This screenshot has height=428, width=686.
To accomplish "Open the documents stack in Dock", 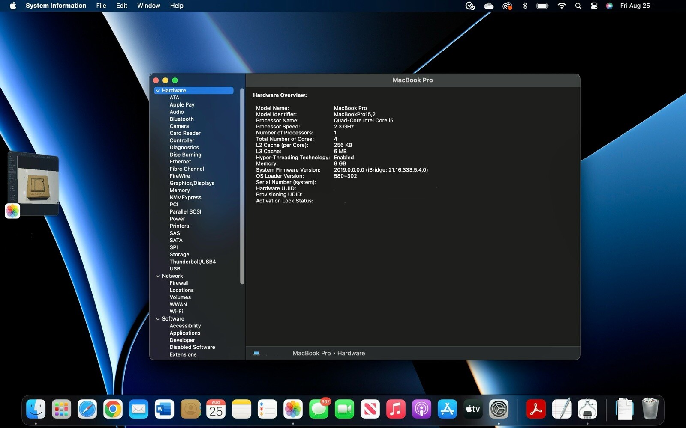I will 624,409.
